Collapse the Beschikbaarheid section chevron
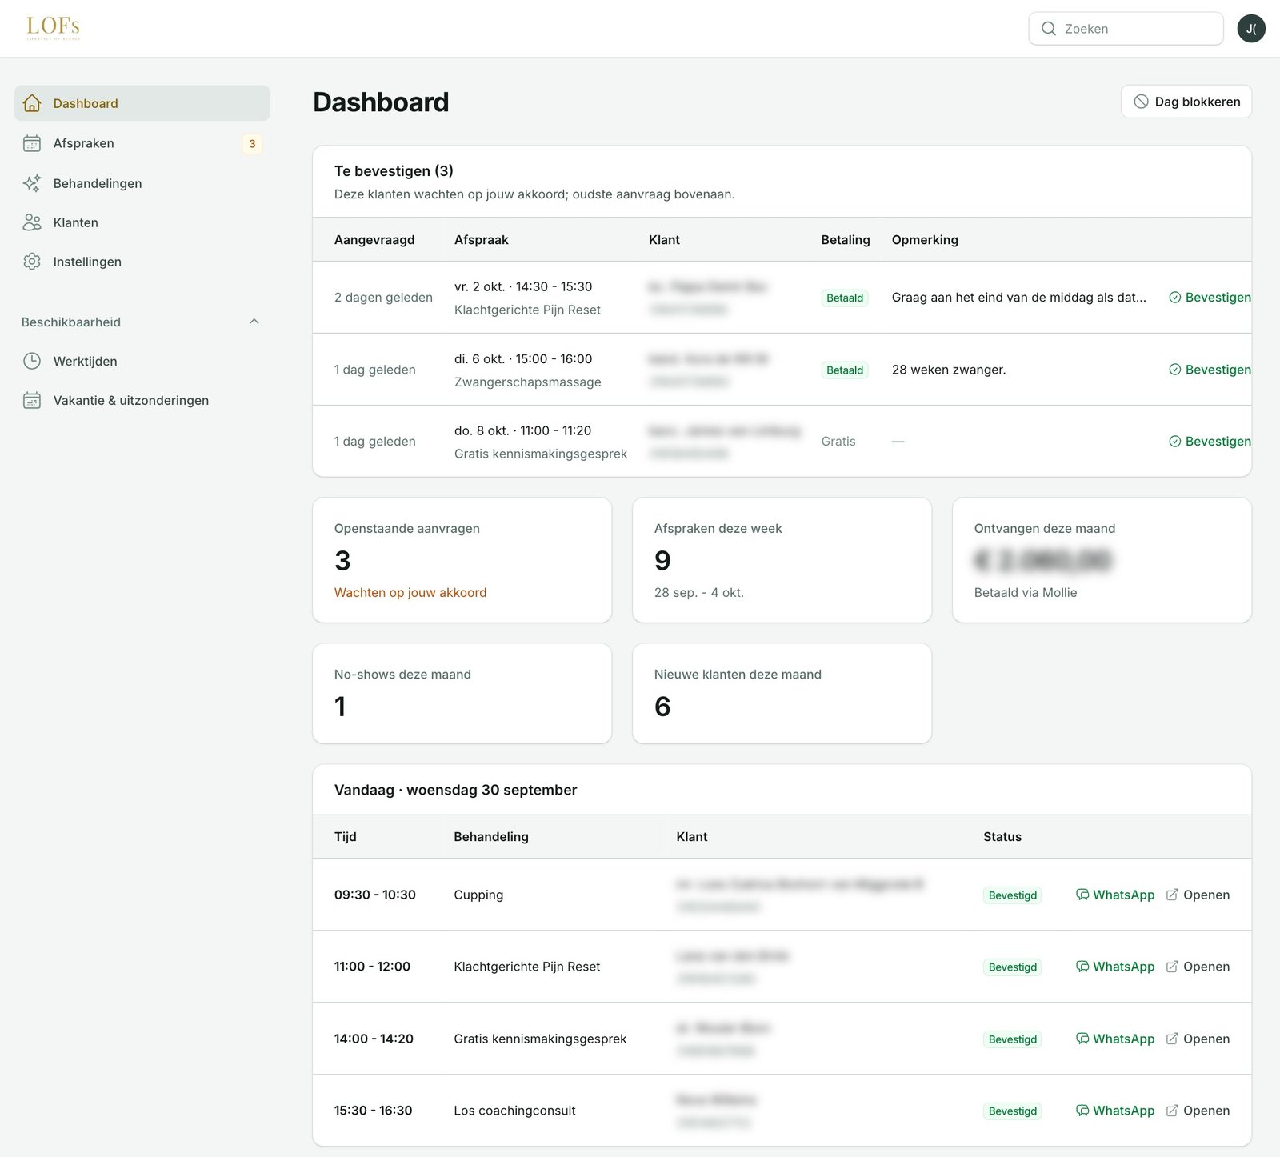 coord(254,322)
